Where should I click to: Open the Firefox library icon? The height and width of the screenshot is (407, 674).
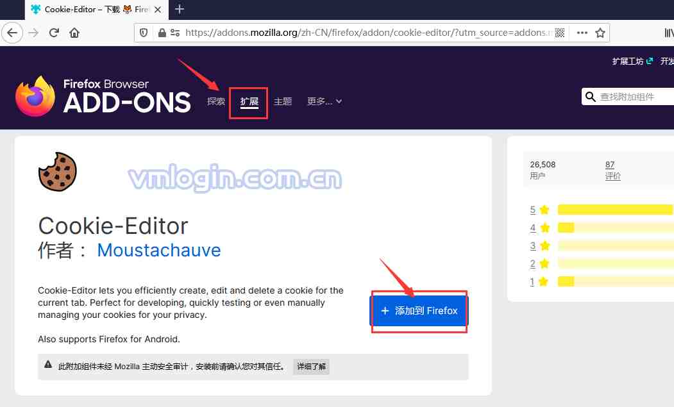(x=669, y=33)
